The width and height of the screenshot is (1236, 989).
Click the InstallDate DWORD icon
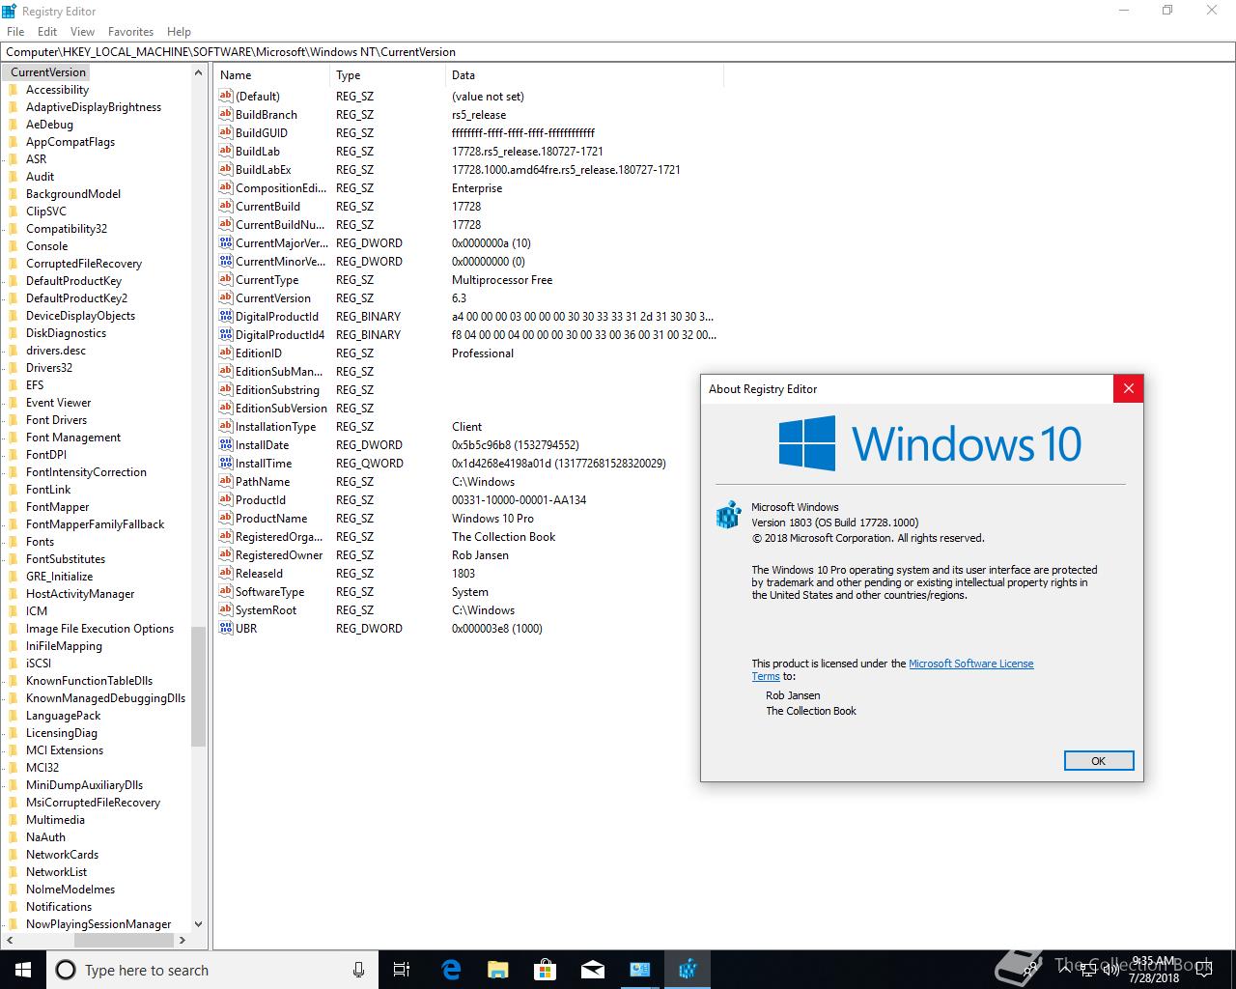point(226,444)
